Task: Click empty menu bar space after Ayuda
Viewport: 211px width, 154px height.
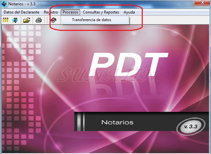Action: click(173, 12)
